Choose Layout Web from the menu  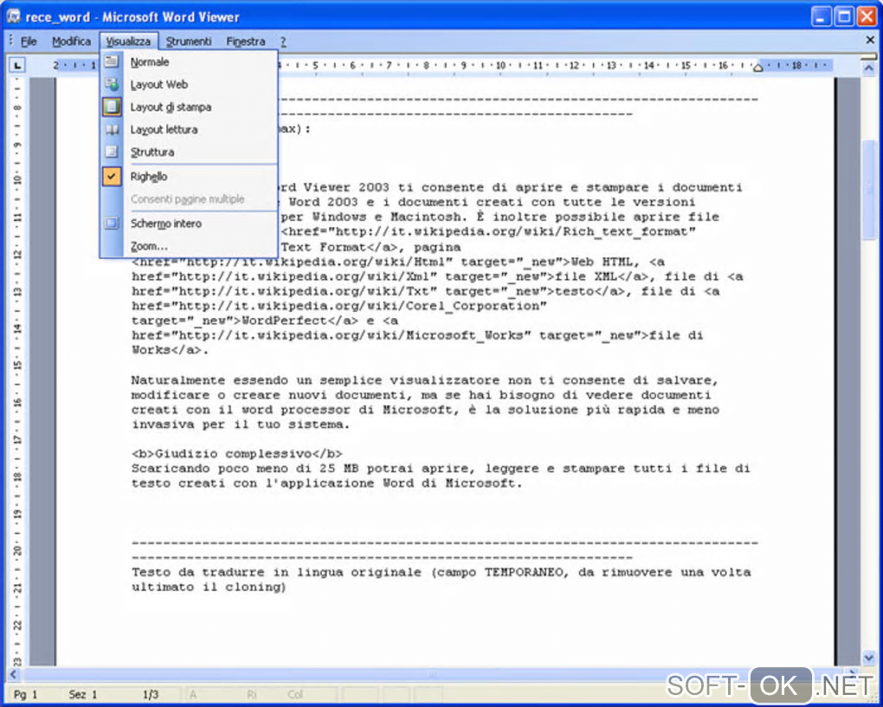[190, 85]
